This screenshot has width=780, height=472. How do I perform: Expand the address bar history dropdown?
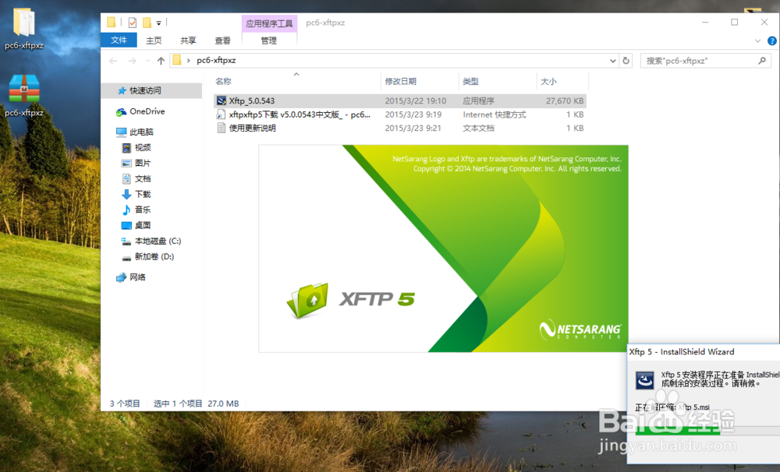tap(612, 61)
